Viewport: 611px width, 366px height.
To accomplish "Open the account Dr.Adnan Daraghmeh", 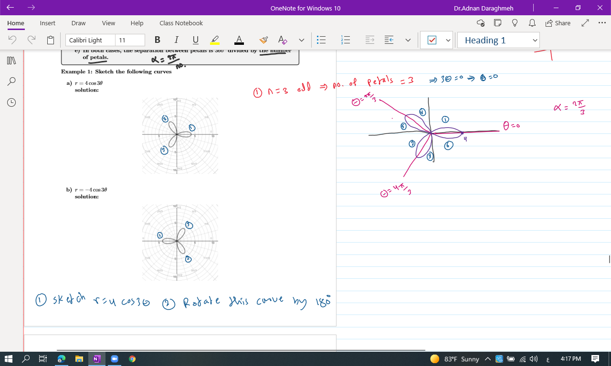I will (484, 8).
